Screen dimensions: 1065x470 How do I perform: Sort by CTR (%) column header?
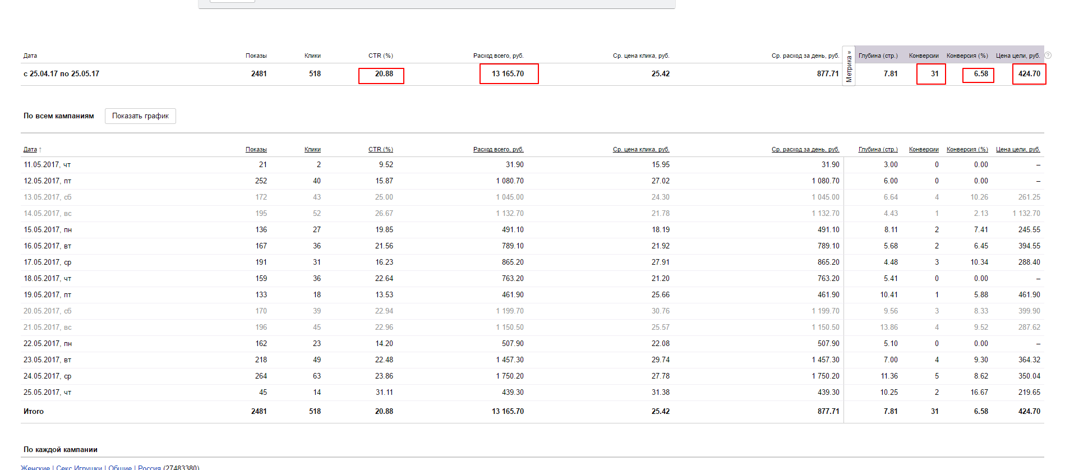pyautogui.click(x=380, y=149)
